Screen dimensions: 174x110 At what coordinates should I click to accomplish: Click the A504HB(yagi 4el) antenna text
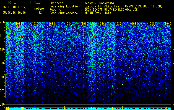point(98,13)
